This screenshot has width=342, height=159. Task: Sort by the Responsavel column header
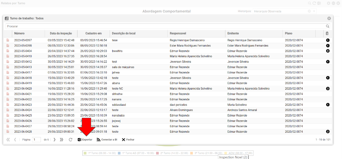[x=196, y=34]
